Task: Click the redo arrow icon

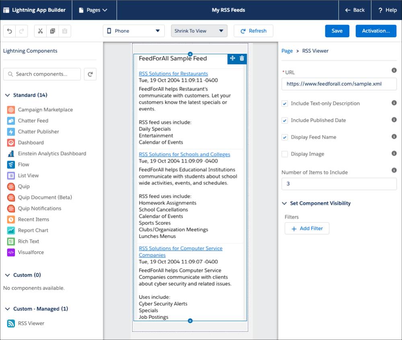Action: pos(22,31)
